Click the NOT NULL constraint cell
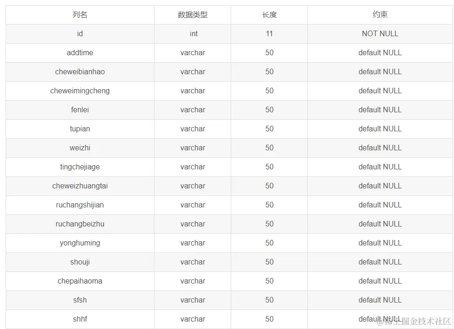 tap(380, 34)
